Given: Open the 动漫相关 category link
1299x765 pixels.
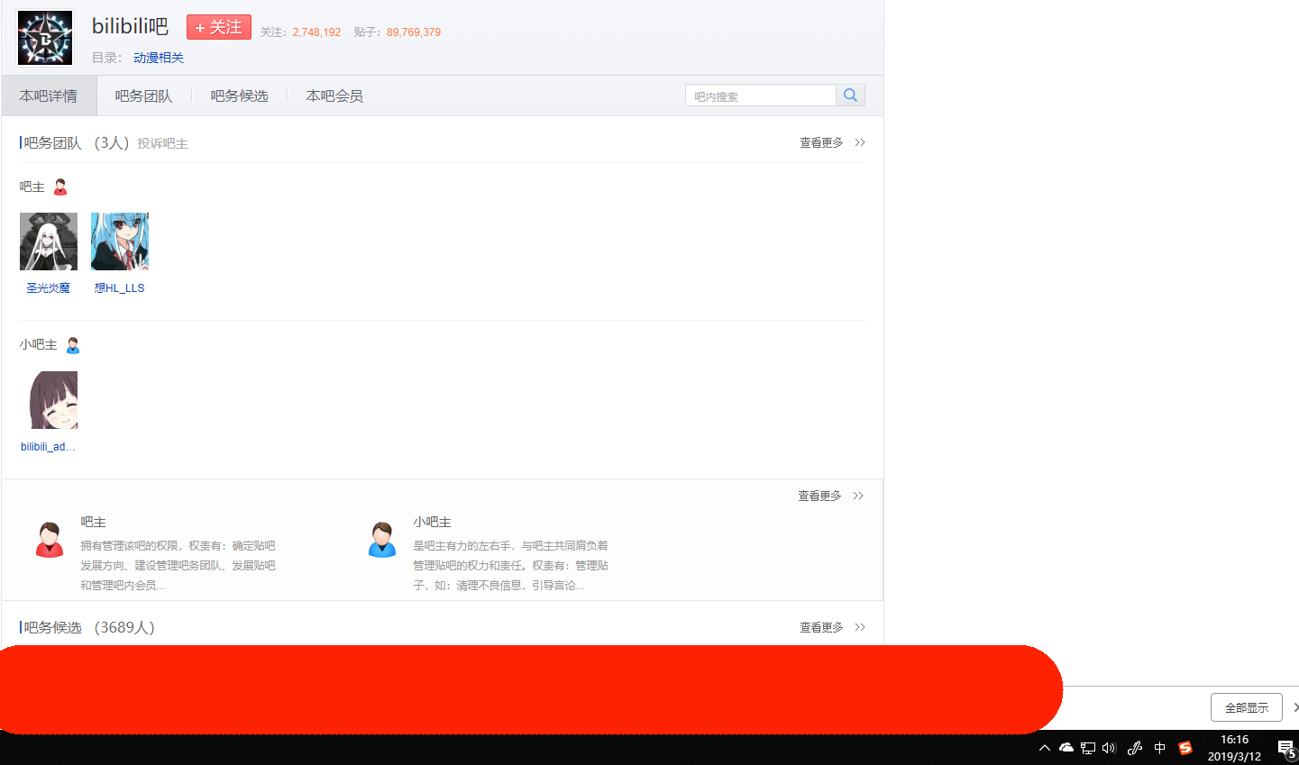Looking at the screenshot, I should pos(159,58).
